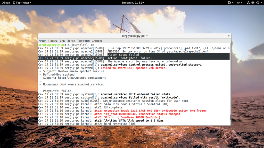
Task: Open the Поиск menu
Action: coord(71,41)
